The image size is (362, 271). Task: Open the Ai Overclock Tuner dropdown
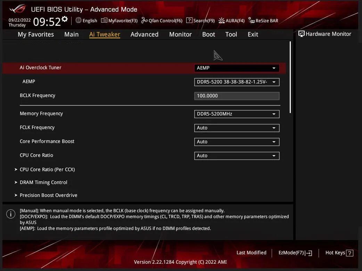point(237,68)
